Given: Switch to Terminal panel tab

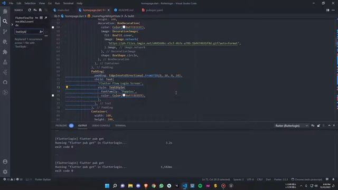Looking at the screenshot, I should tap(120, 126).
